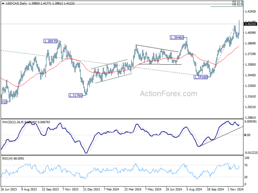This screenshot has height=193, width=258.
Task: Click the 21 Dec 2023 date label
Action: click(92, 190)
